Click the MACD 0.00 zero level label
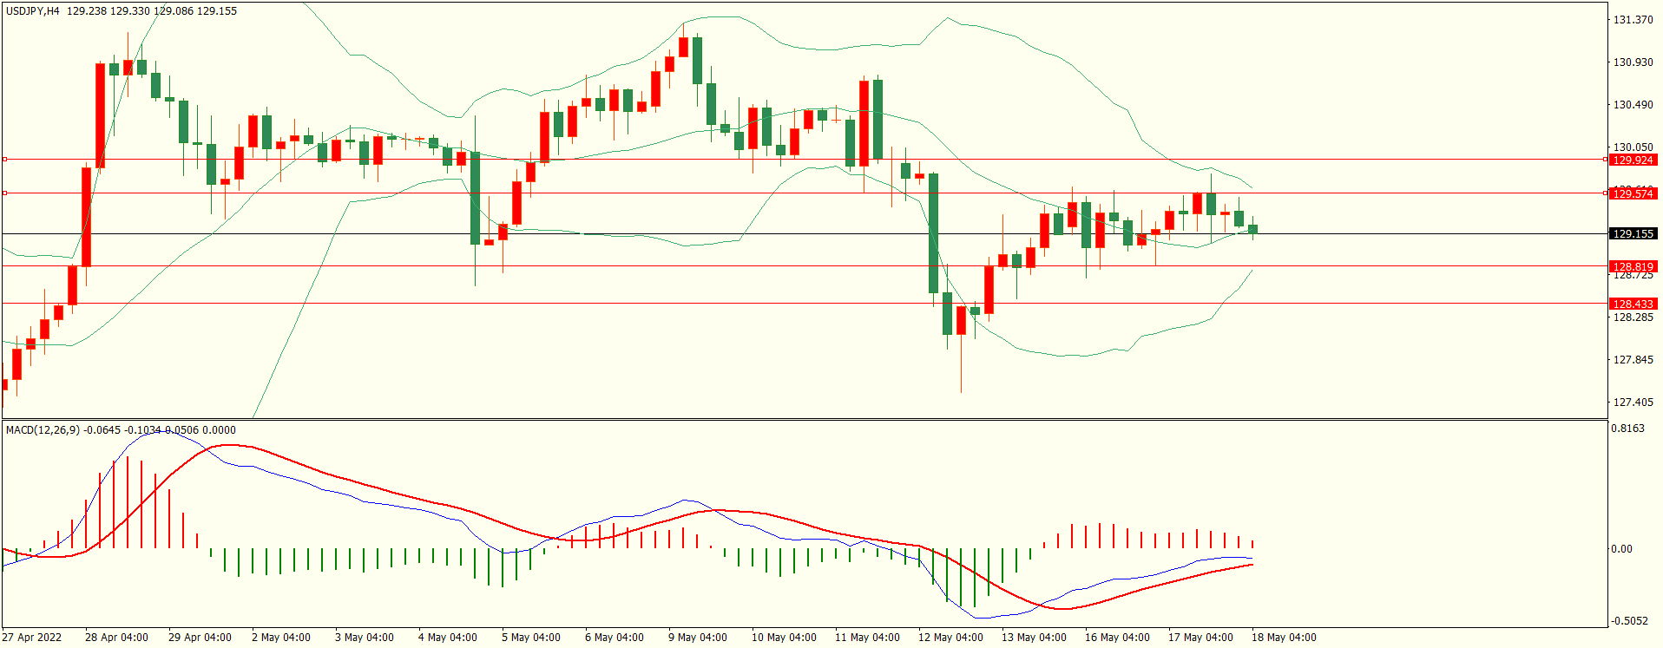The height and width of the screenshot is (648, 1663). [1621, 549]
